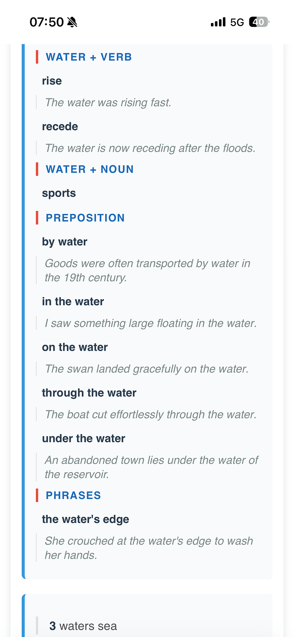Tap the "through the water" entry
The height and width of the screenshot is (637, 294).
point(89,393)
